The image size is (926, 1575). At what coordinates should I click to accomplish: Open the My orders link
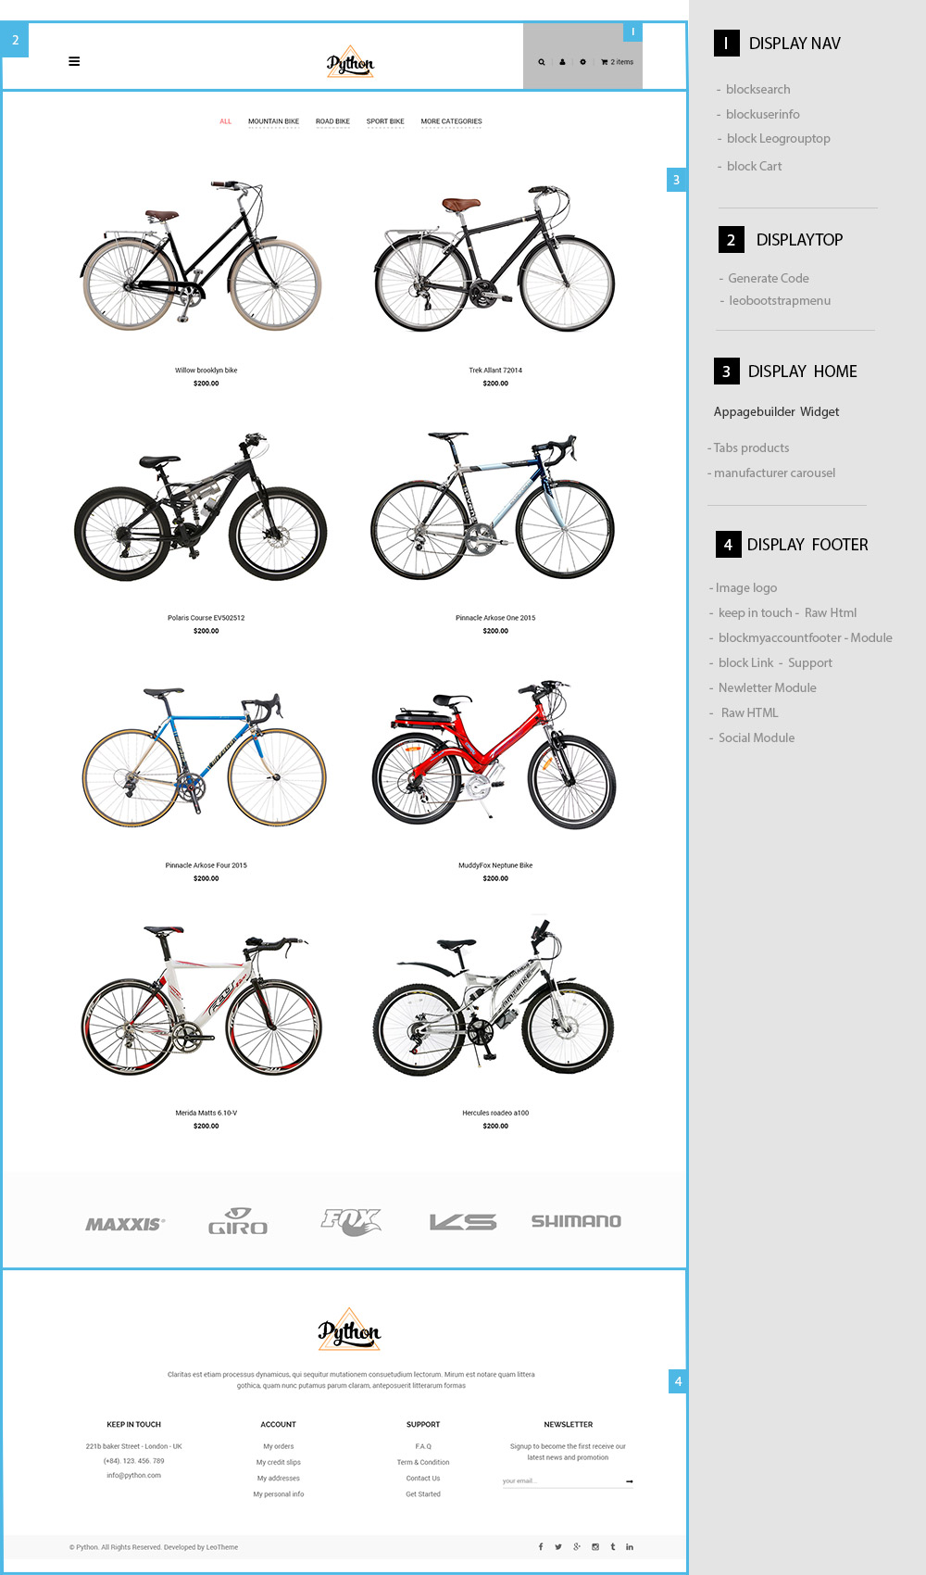pos(278,1446)
